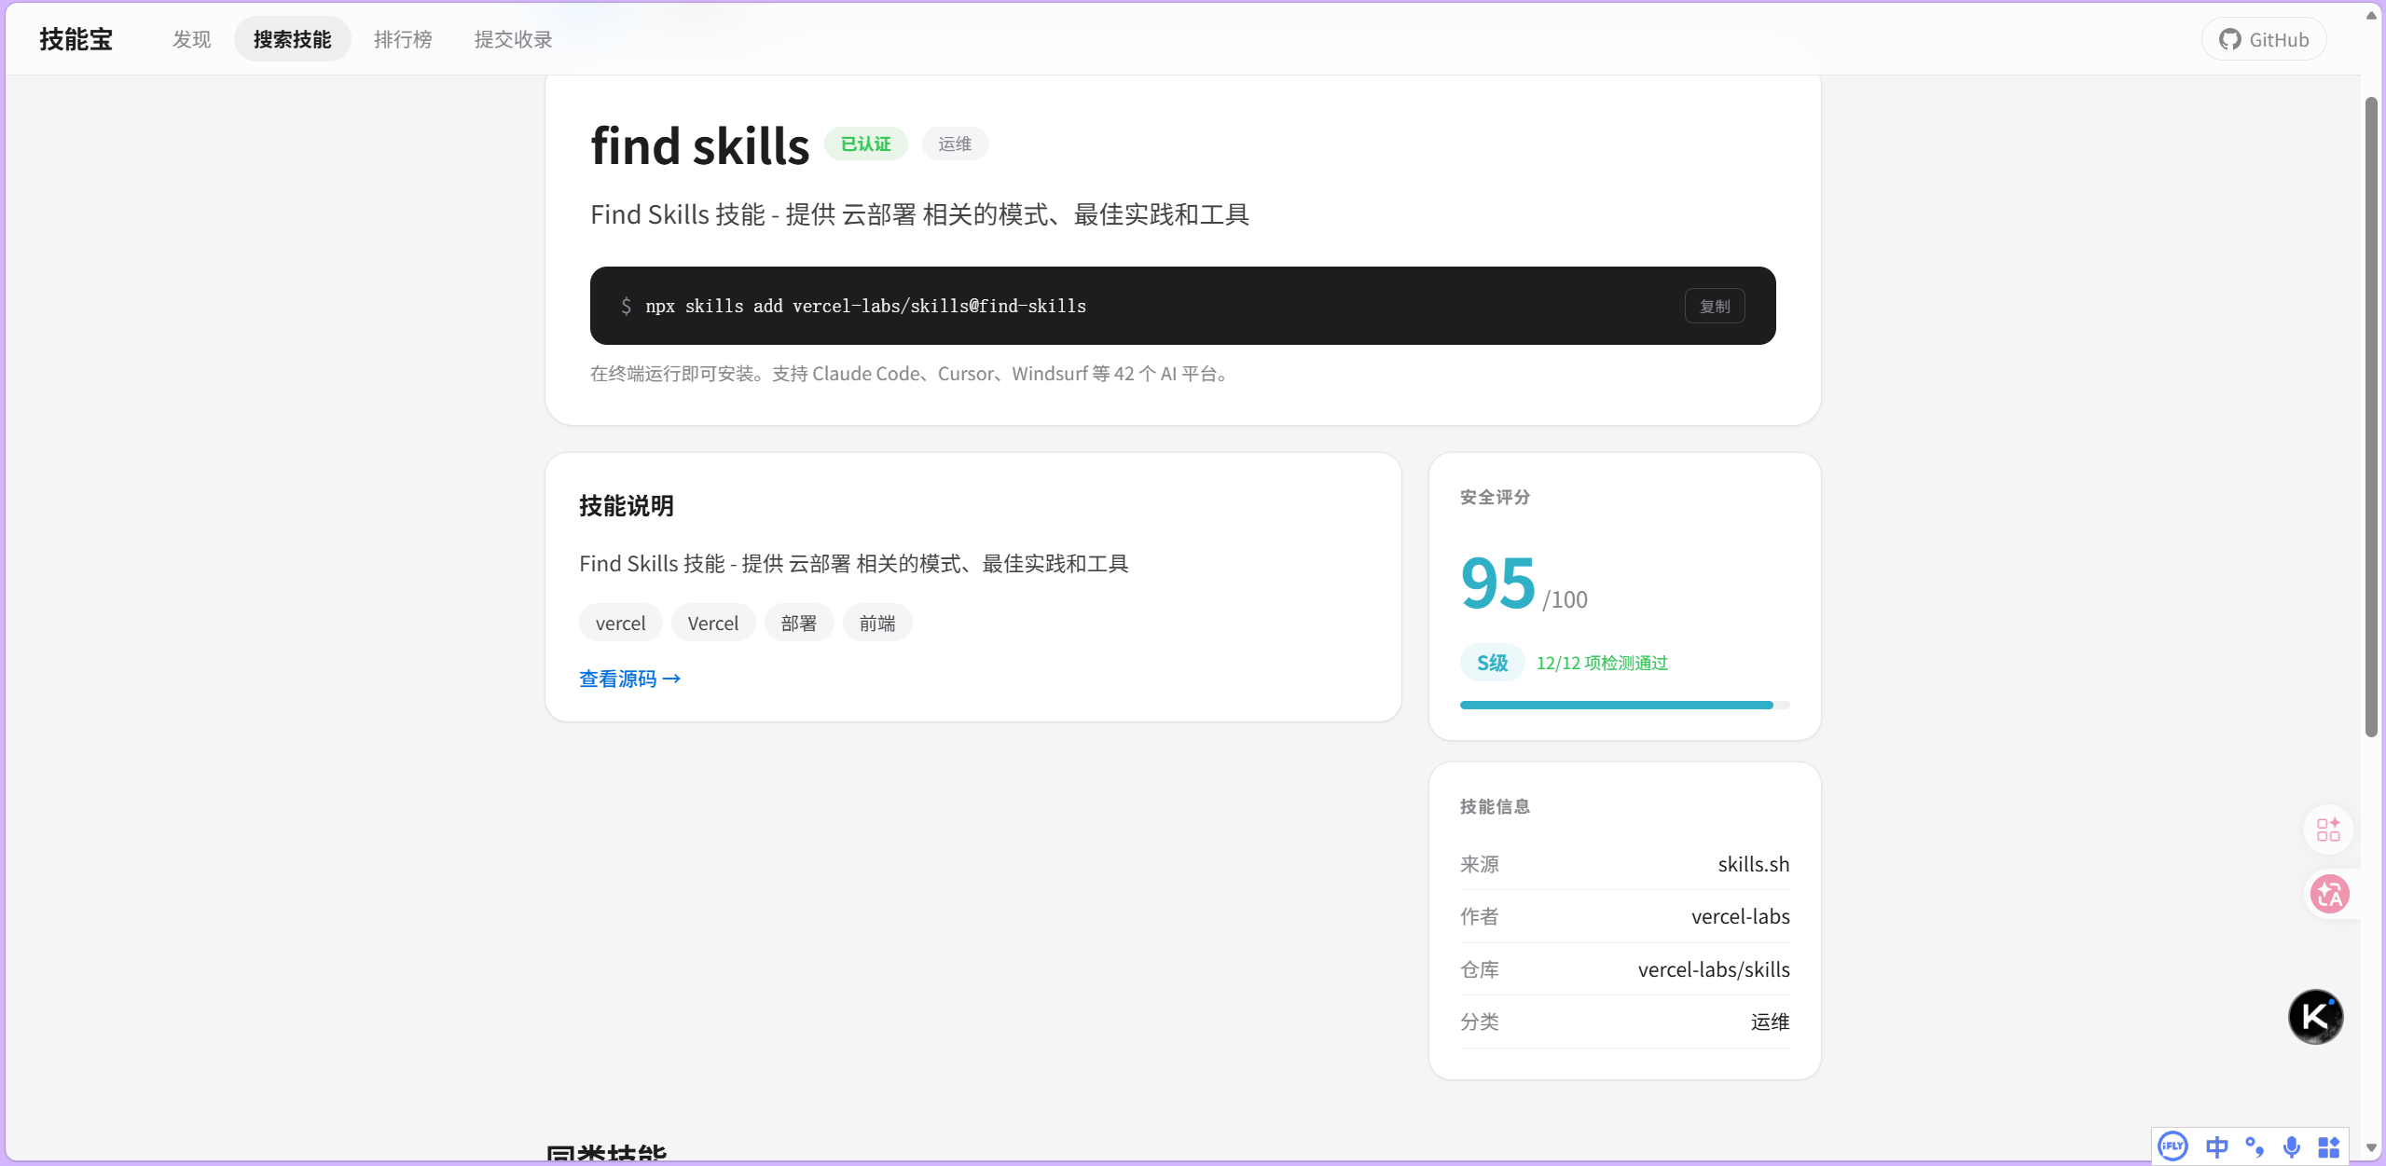Switch to the 发现 tab
The image size is (2386, 1166).
190,38
